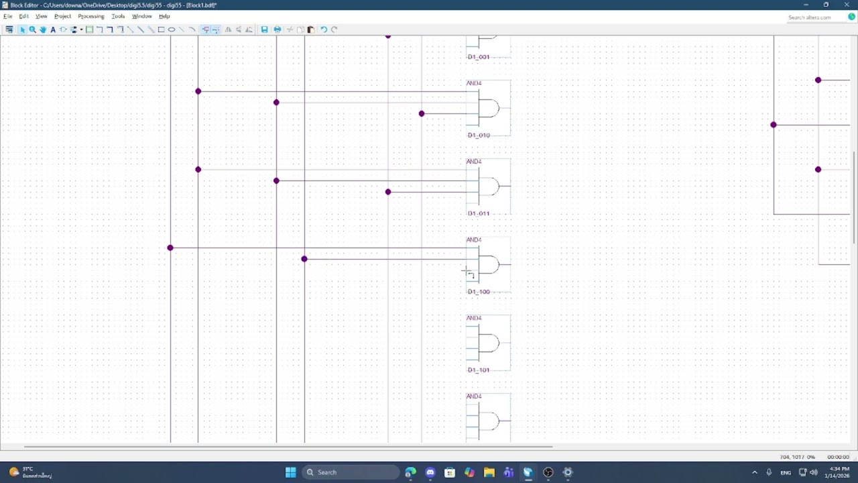The height and width of the screenshot is (483, 858).
Task: Open Discord from the taskbar
Action: tap(430, 472)
